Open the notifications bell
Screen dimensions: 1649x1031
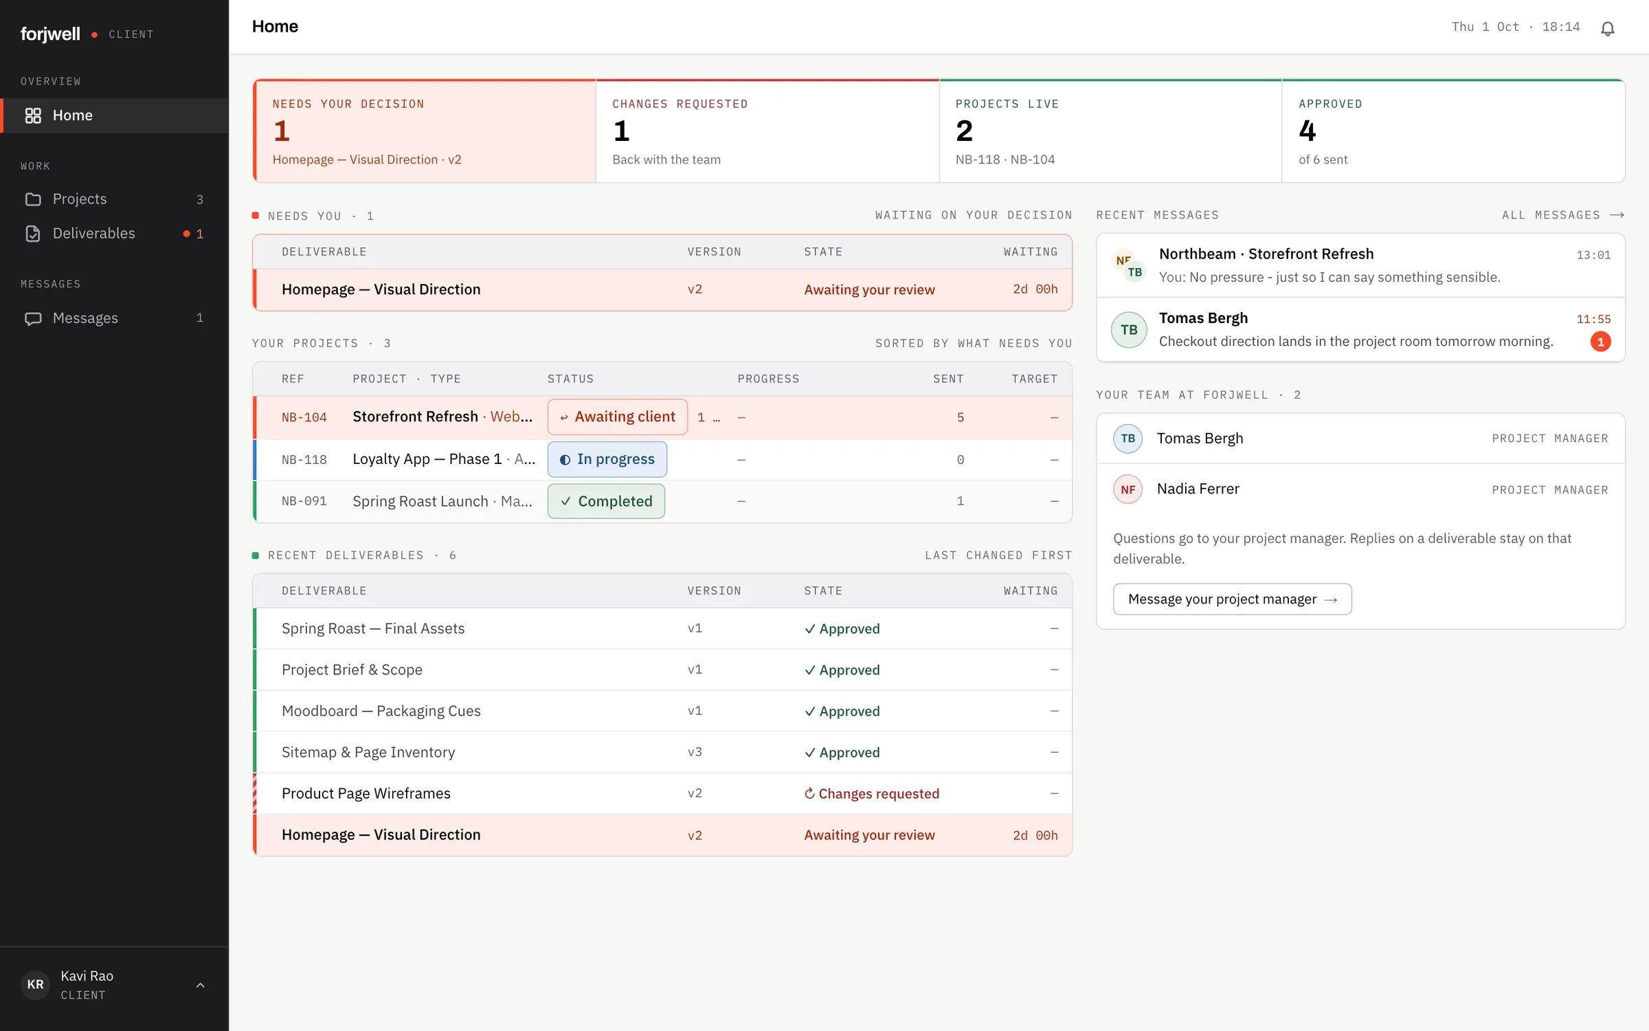point(1607,28)
